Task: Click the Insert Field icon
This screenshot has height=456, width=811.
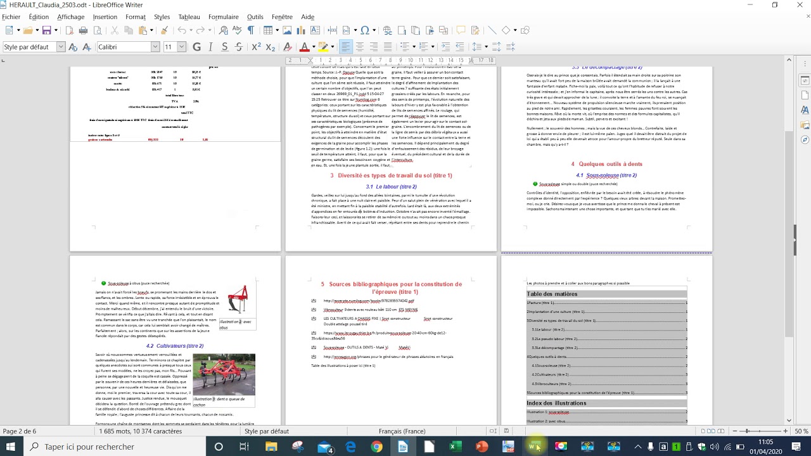Action: 346,30
